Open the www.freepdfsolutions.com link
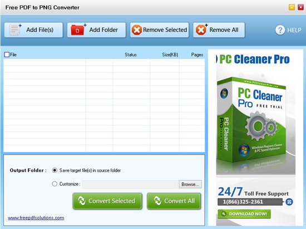Viewport: 306px width, 229px height. point(36,218)
